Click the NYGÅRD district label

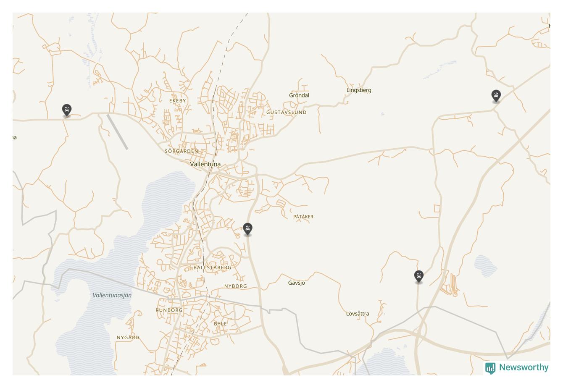pos(128,338)
